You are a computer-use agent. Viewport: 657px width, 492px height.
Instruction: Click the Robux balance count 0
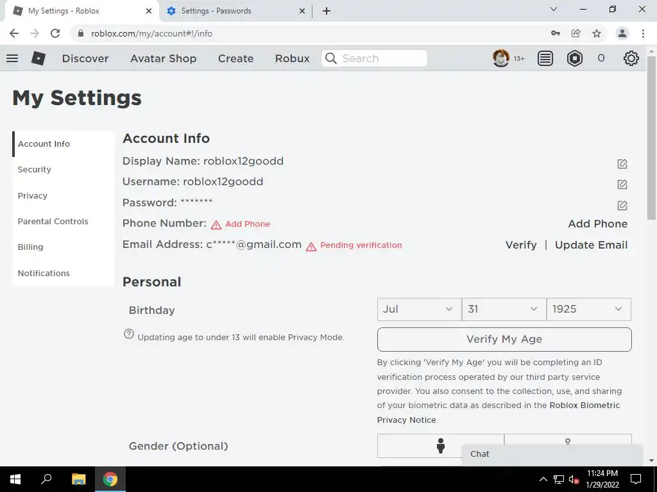[601, 58]
